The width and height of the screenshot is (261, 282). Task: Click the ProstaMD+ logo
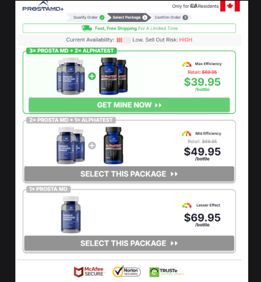tap(43, 6)
